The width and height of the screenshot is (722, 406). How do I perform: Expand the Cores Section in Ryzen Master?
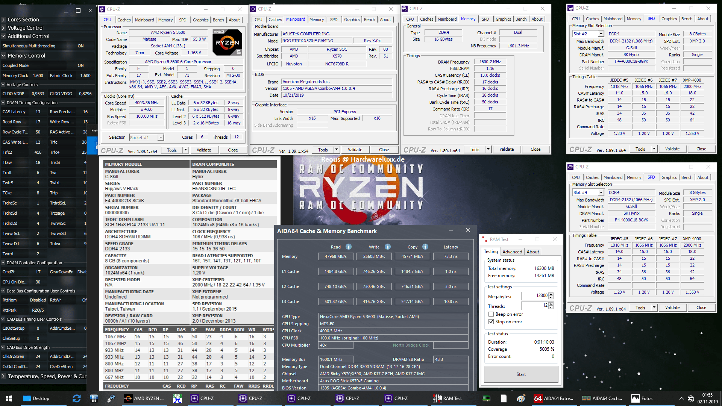tap(3, 20)
